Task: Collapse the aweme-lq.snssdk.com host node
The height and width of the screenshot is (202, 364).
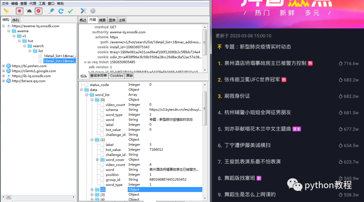Action: pyautogui.click(x=3, y=26)
